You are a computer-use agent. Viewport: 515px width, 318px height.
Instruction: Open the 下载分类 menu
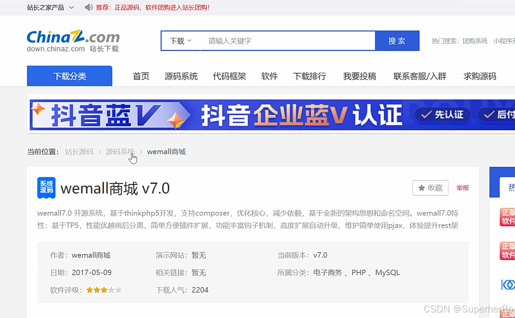pyautogui.click(x=70, y=76)
